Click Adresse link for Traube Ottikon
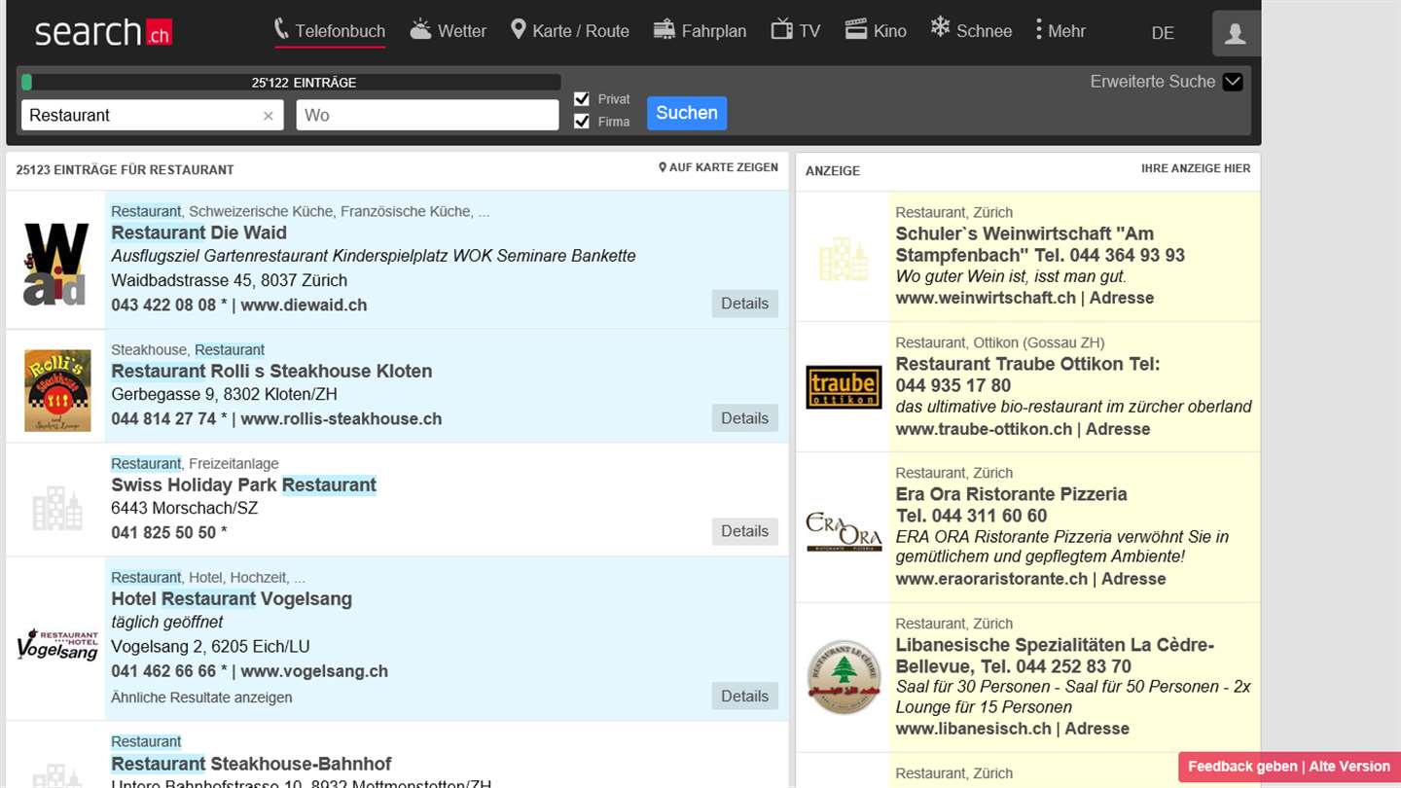1401x788 pixels. 1118,429
